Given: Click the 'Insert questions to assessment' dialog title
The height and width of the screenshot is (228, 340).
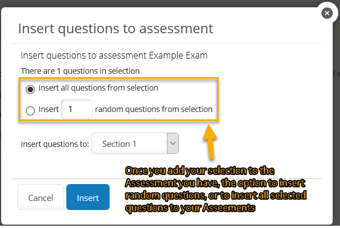Looking at the screenshot, I should pos(116,29).
